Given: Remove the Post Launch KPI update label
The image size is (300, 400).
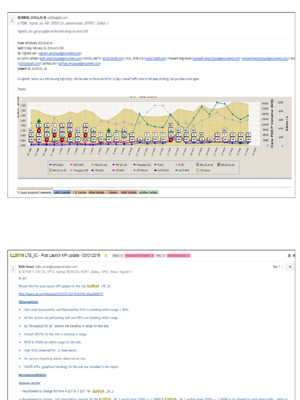Looking at the screenshot, I should [152, 255].
